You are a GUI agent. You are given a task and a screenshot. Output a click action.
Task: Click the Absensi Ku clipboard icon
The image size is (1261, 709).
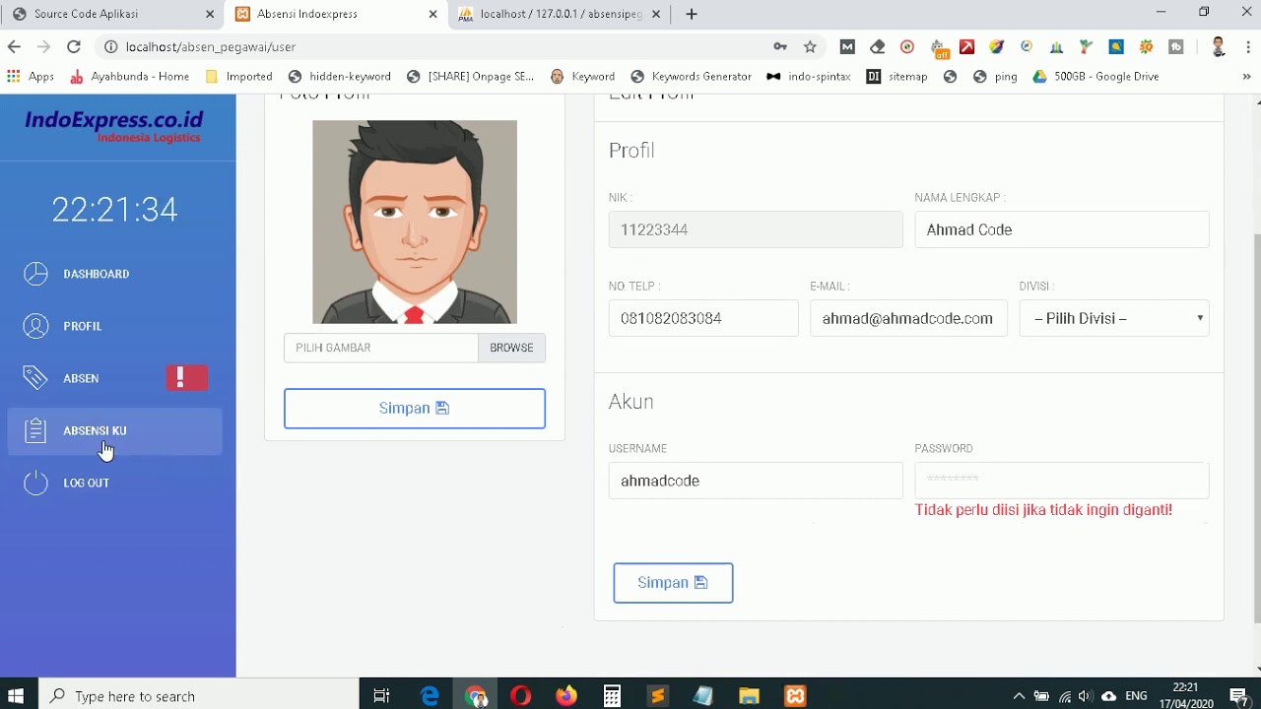(36, 430)
